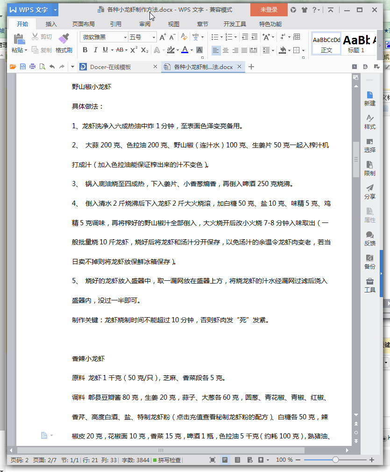
Task: Open the Backup (备份) sidebar panel
Action: click(x=370, y=262)
